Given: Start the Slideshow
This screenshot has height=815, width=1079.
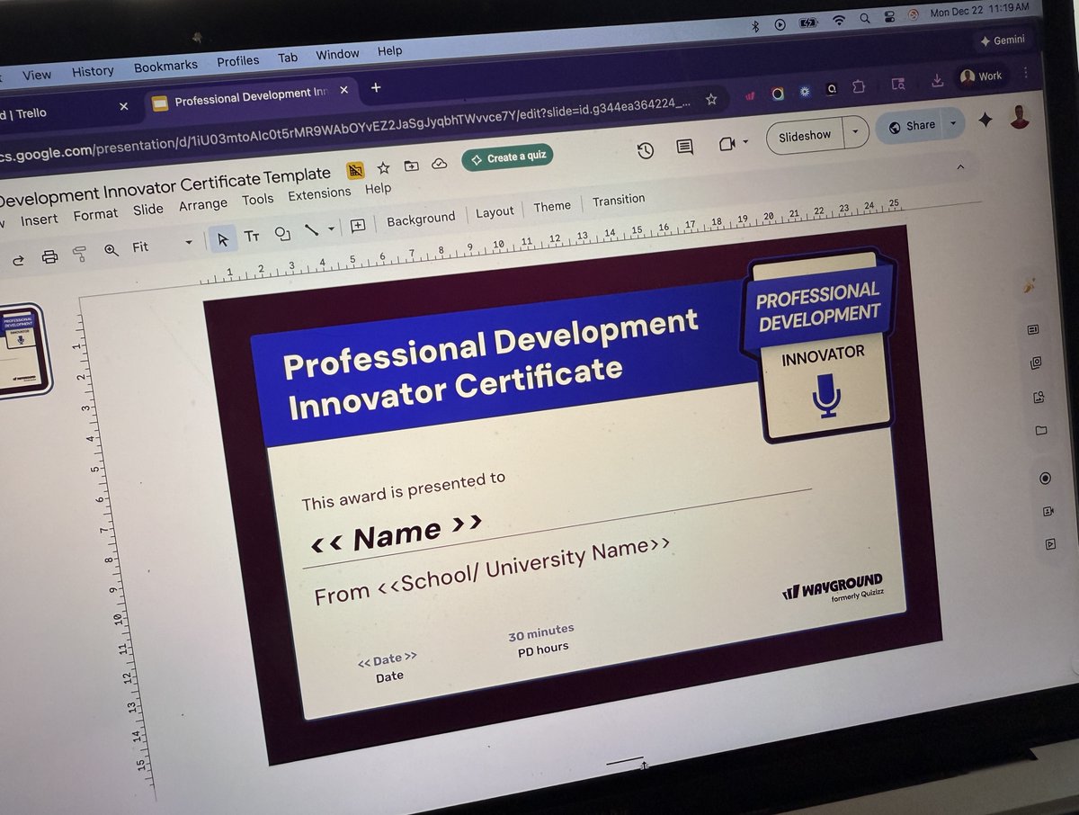Looking at the screenshot, I should (806, 136).
